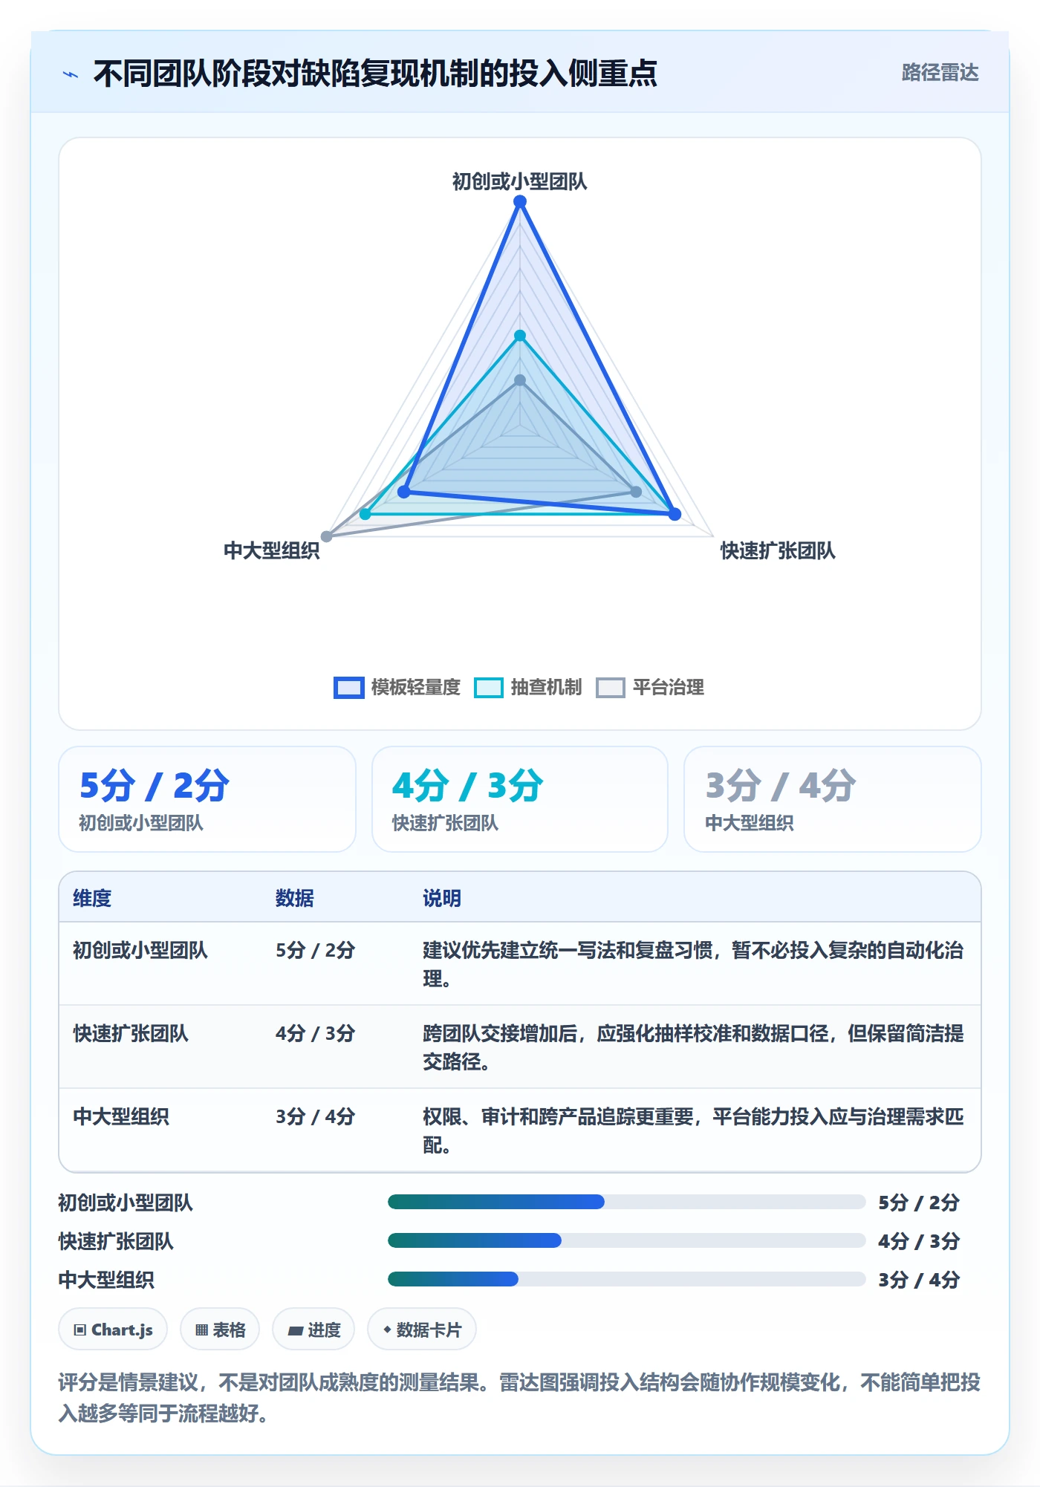Click the blue data point at radar top
1040x1487 pixels.
(520, 202)
